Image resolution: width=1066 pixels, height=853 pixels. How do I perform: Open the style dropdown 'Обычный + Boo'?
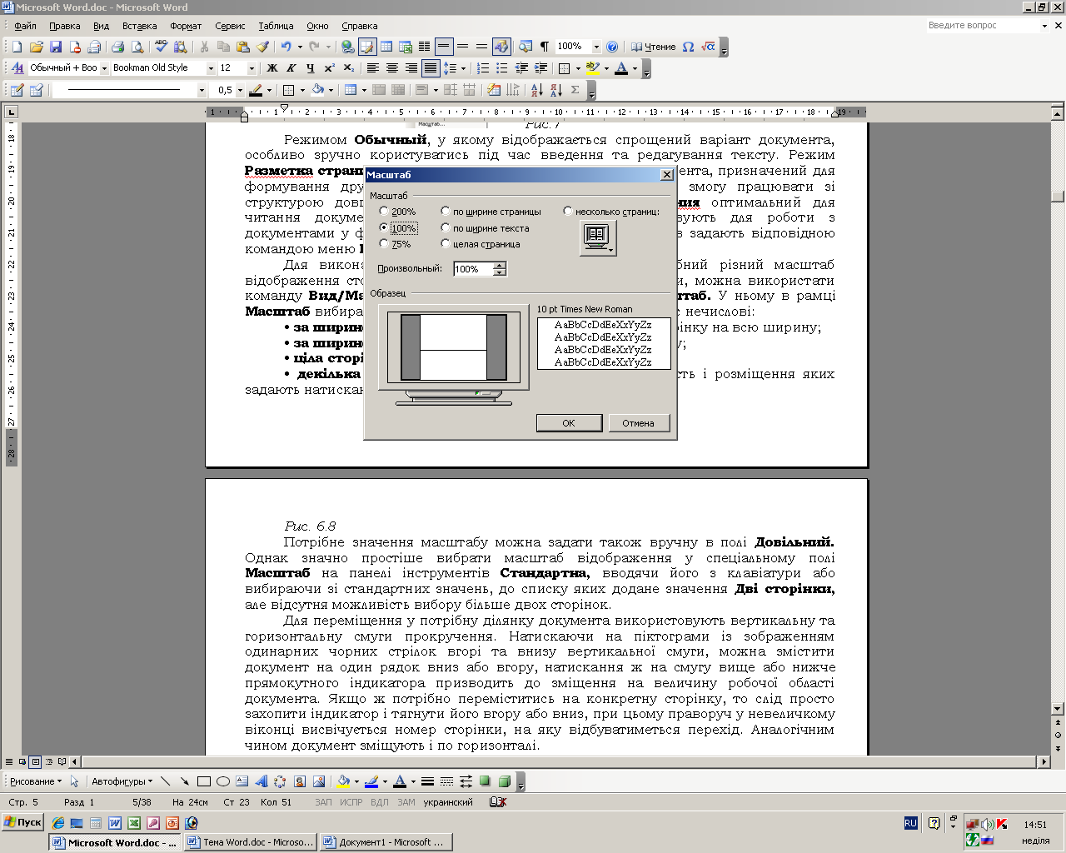click(104, 68)
